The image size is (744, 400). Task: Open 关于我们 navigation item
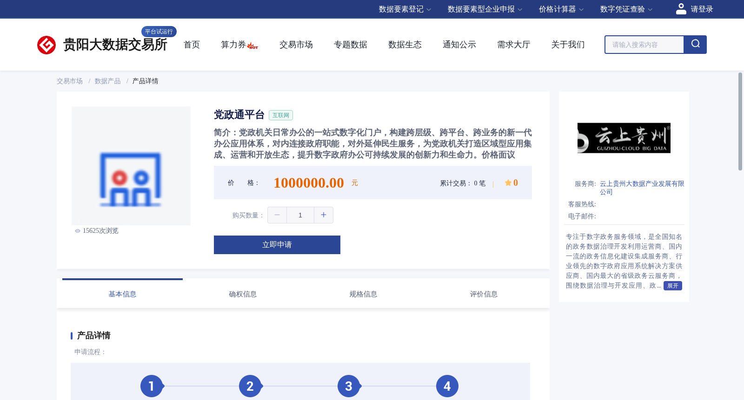568,45
